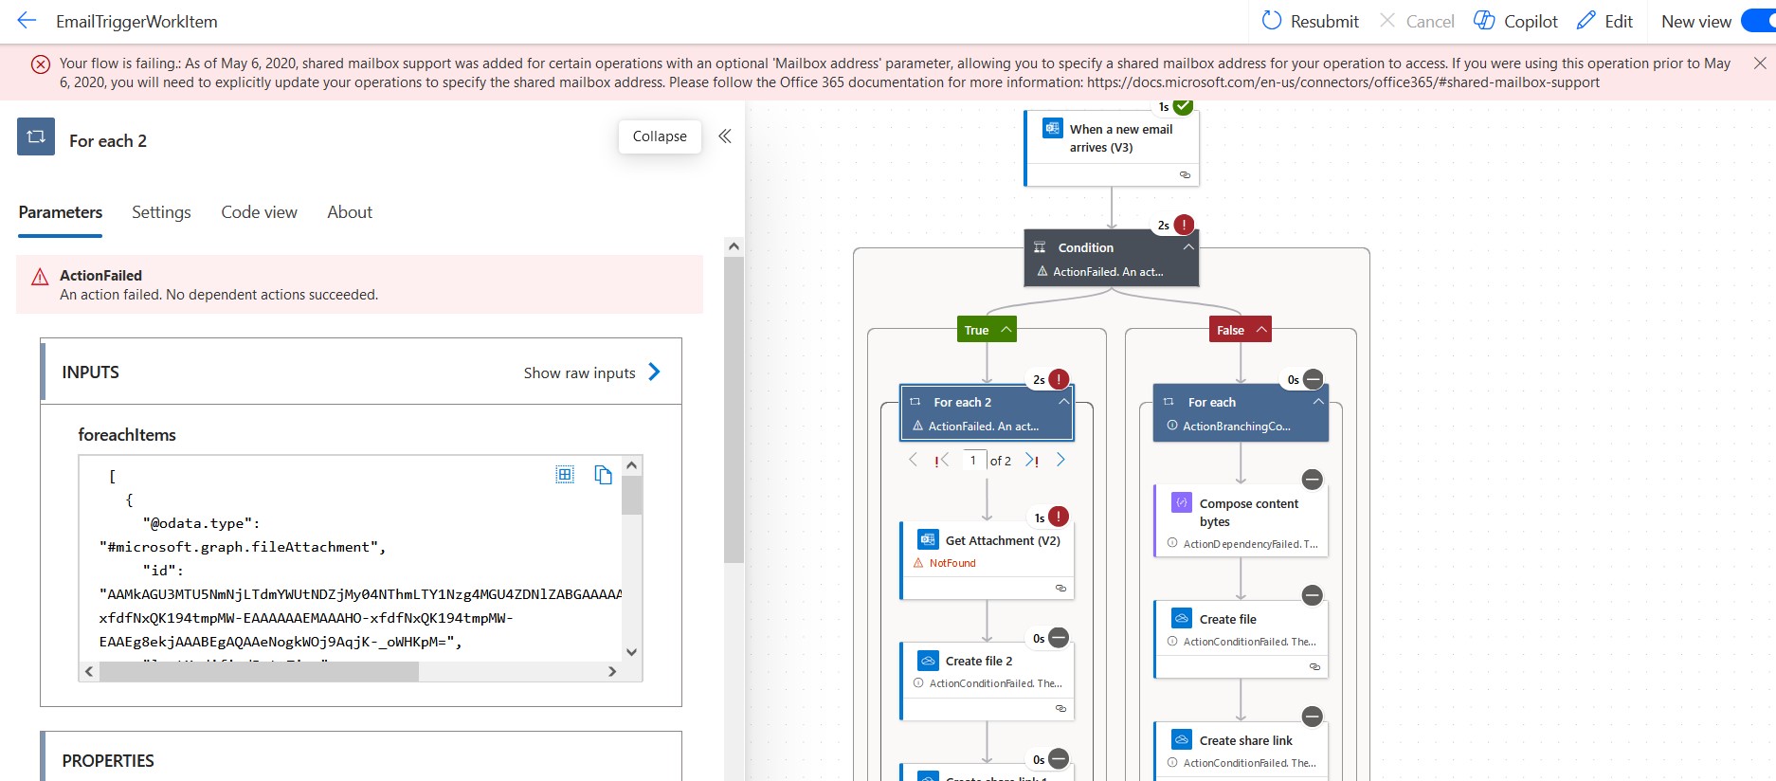Open the Parameters tab
The height and width of the screenshot is (781, 1776).
[61, 212]
